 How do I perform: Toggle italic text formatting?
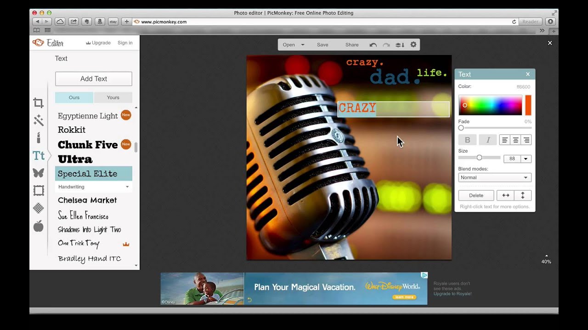tap(488, 140)
